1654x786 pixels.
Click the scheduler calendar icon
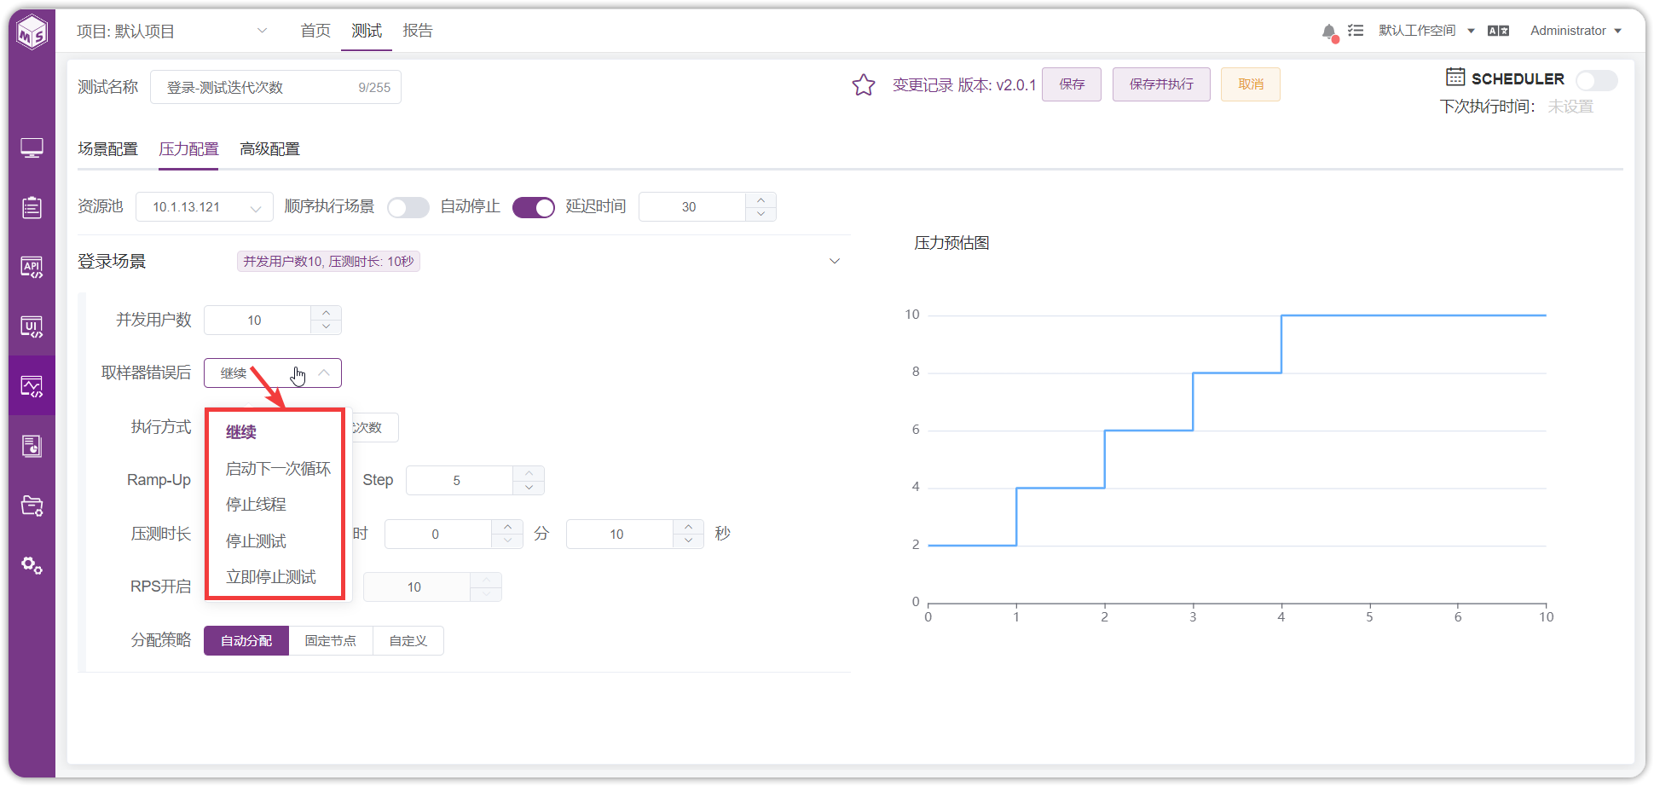click(1455, 78)
